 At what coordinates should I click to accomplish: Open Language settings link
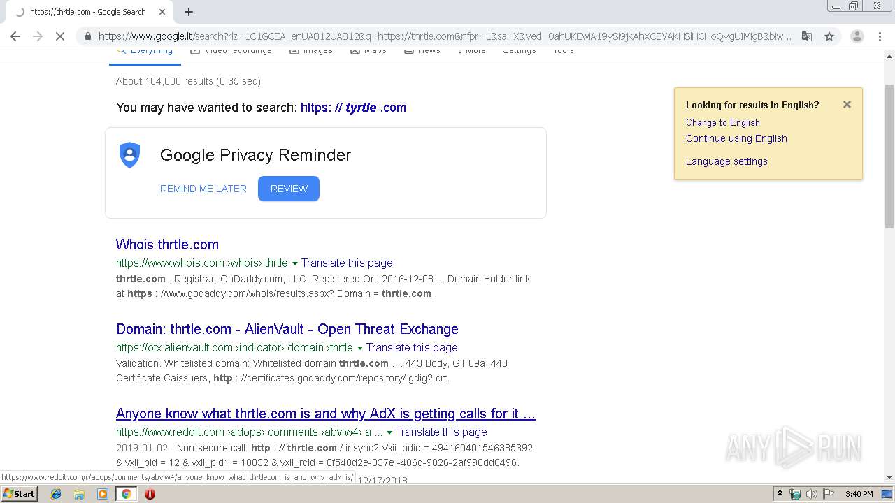pyautogui.click(x=726, y=161)
